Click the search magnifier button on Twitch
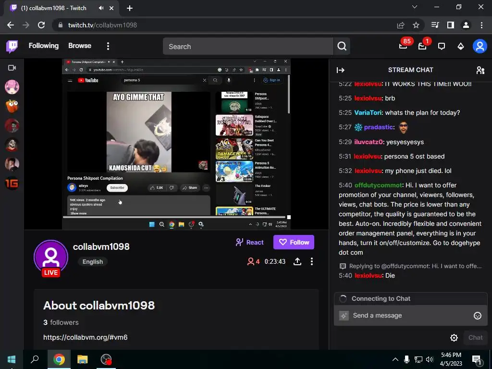Viewport: 492px width, 369px height. [342, 47]
